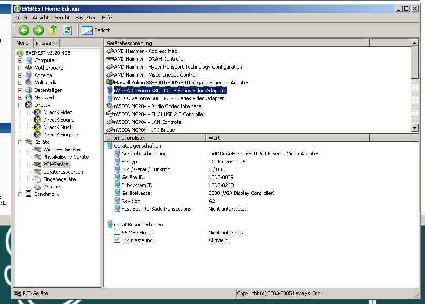Select AMD Hammer - HyperTransport Technology Configuration
425x304 pixels.
point(178,67)
